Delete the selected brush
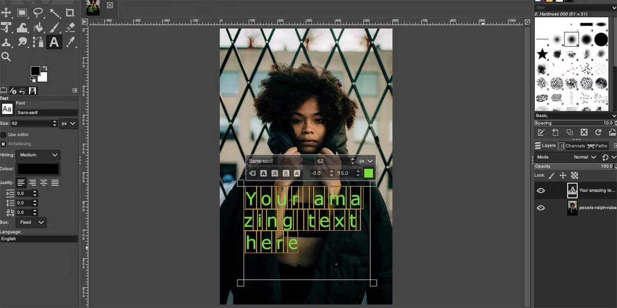The height and width of the screenshot is (308, 617). click(584, 132)
